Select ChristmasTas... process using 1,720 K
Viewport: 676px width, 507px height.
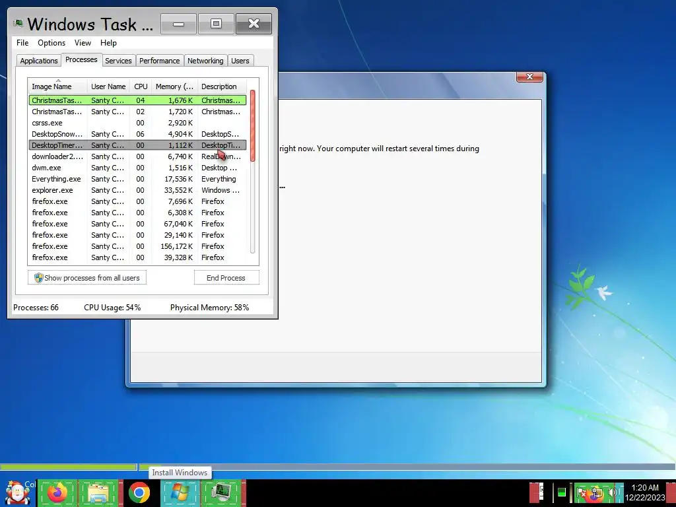(137, 111)
